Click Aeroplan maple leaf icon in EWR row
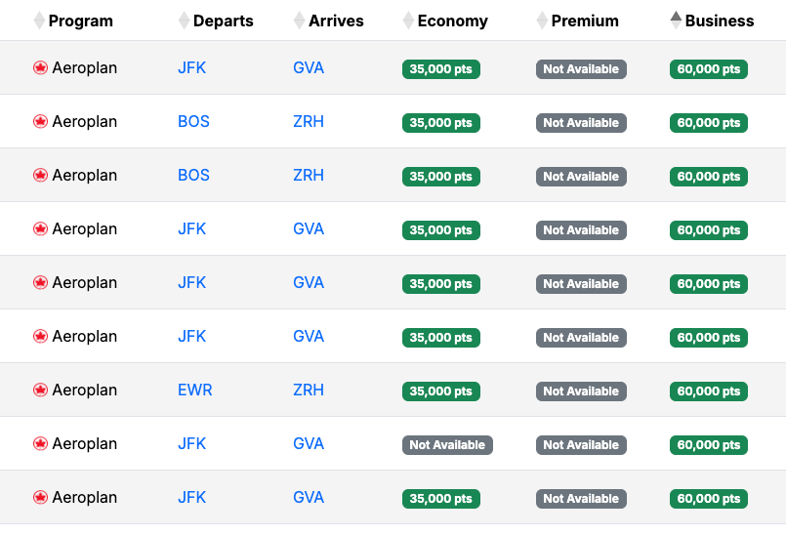Screen dimensions: 786x535 [x=40, y=391]
